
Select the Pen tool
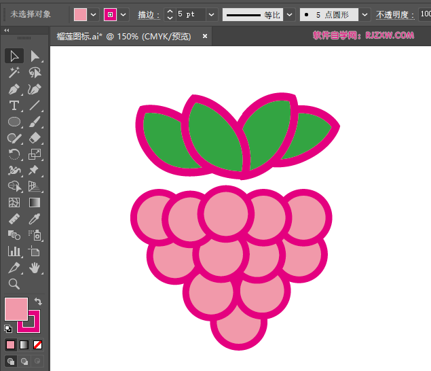click(14, 89)
